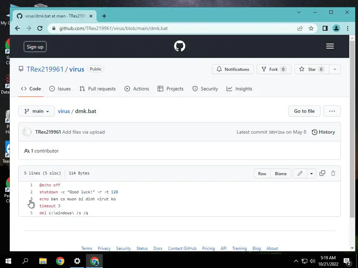Screen dimensions: 358x268
Task: Go forward in browser history
Action: 29,28
